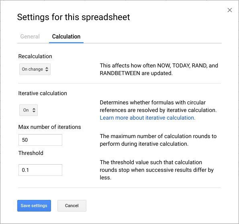239x224 pixels.
Task: Click the maximum calculation rounds description
Action: 158,140
